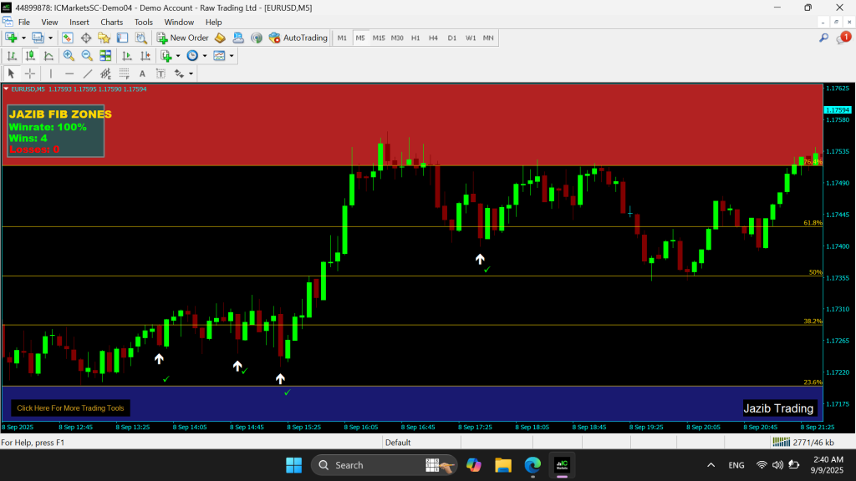Tile chart windows with the tile icon
This screenshot has height=481, width=856.
tap(105, 56)
